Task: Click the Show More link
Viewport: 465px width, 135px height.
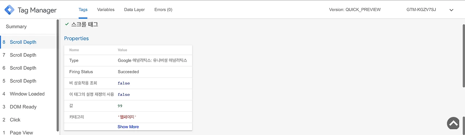Action: tap(128, 127)
